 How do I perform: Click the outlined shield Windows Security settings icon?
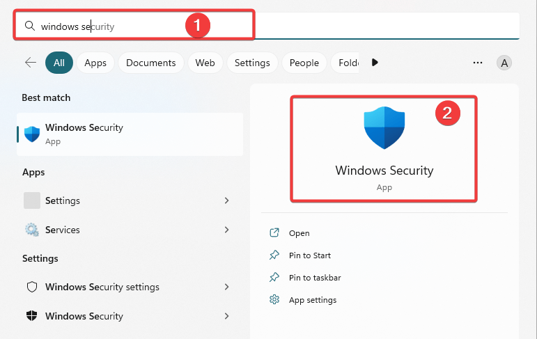32,287
